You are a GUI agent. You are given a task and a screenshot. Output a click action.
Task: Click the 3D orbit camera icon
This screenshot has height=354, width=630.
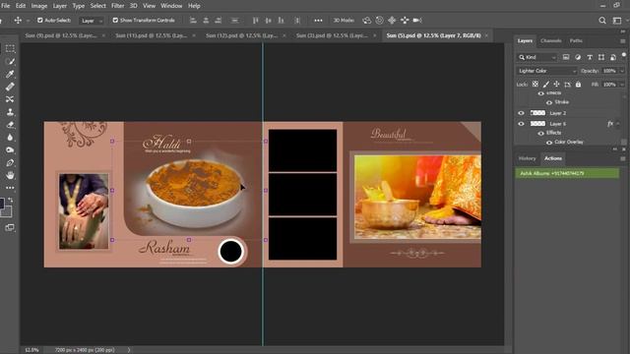click(366, 20)
